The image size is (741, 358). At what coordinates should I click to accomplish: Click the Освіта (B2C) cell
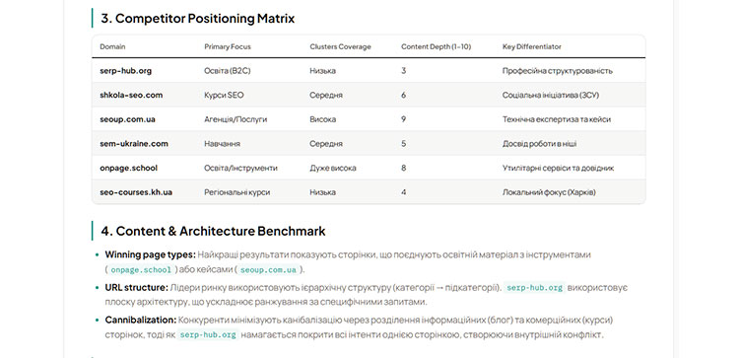tap(228, 71)
